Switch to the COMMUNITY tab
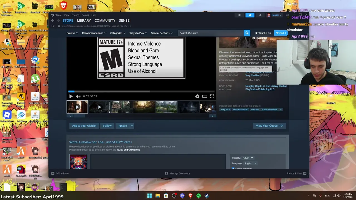356x200 pixels. point(105,21)
